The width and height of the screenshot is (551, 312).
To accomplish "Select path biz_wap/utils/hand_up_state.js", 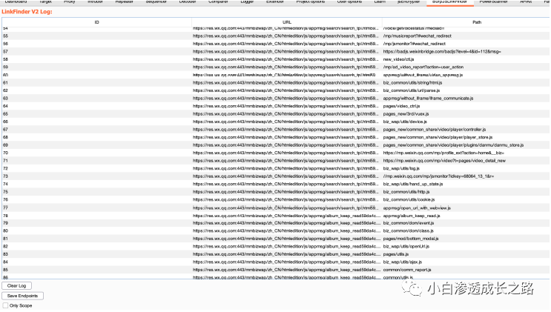I will pos(413,184).
